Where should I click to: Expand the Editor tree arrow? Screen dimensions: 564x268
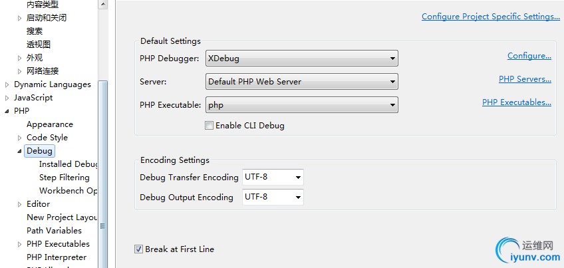(20, 204)
